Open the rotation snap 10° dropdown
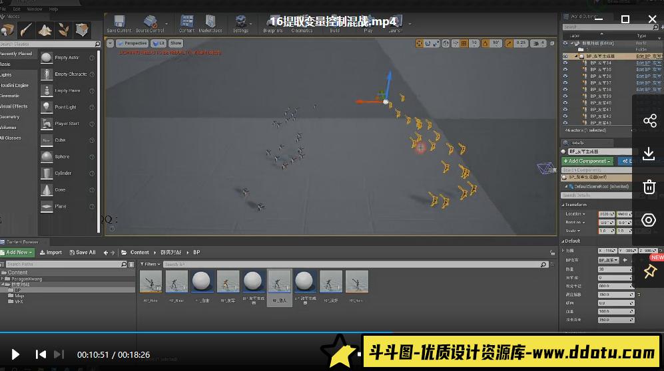This screenshot has width=664, height=371. (x=496, y=43)
